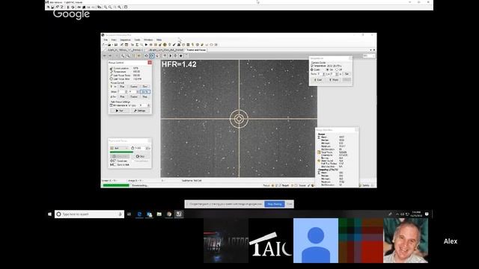Click Hide on the screen sharing banner
Image resolution: width=479 pixels, height=269 pixels.
pyautogui.click(x=290, y=204)
